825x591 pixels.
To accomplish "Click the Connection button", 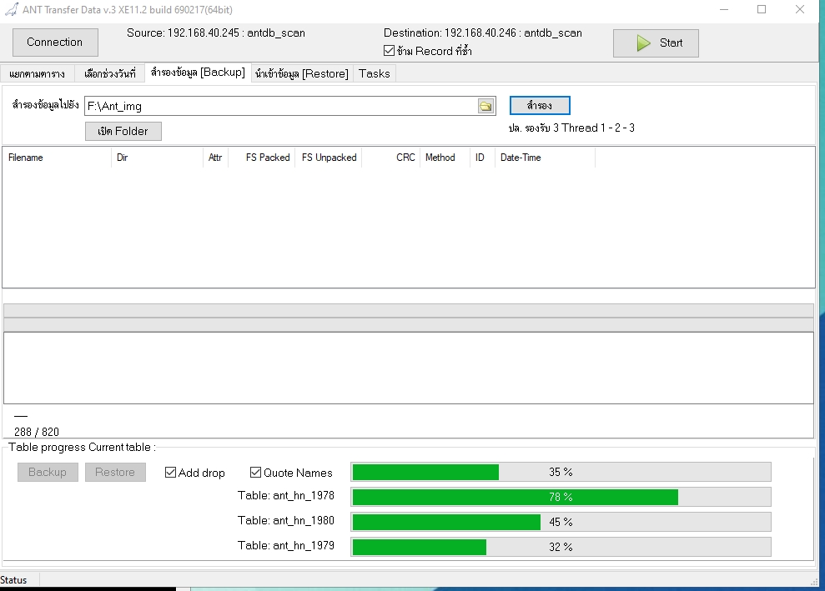I will 55,43.
